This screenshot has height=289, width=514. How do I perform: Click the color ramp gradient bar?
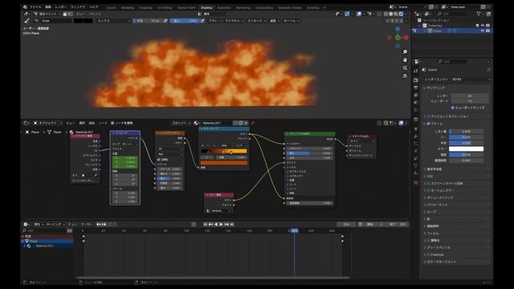[224, 151]
